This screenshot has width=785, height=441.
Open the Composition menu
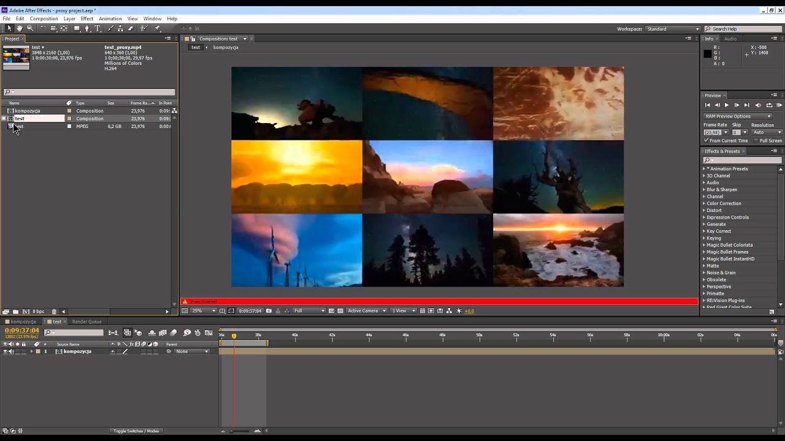[x=44, y=19]
